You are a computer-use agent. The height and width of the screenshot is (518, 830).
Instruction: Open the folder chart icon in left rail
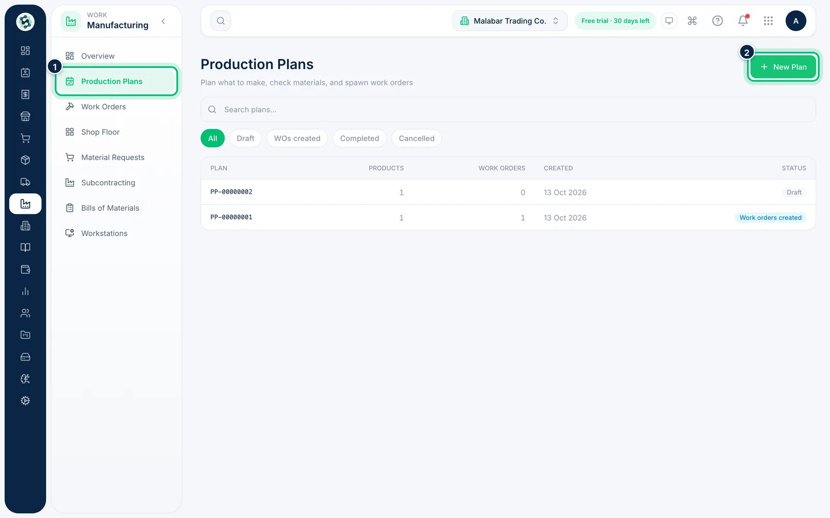click(x=25, y=335)
